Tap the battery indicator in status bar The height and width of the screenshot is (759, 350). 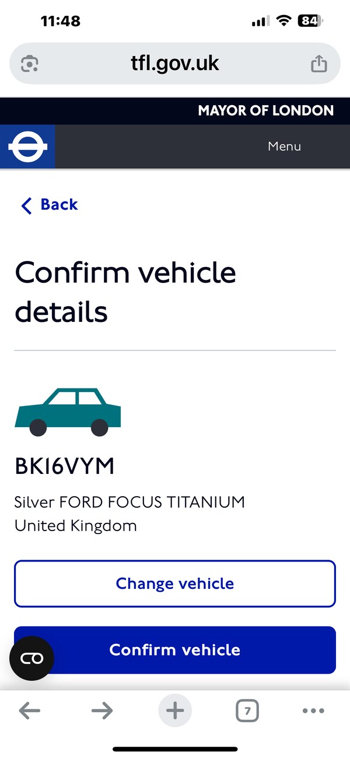[310, 22]
